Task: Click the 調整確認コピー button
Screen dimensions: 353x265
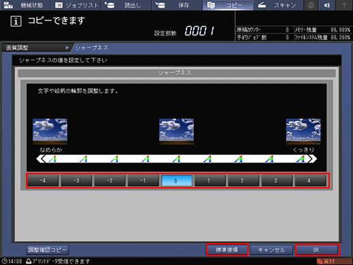Action: (x=47, y=250)
